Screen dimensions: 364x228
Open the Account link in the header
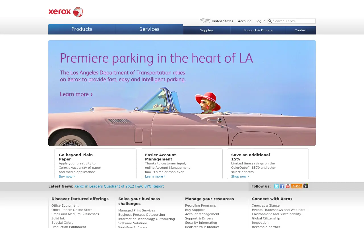[244, 21]
